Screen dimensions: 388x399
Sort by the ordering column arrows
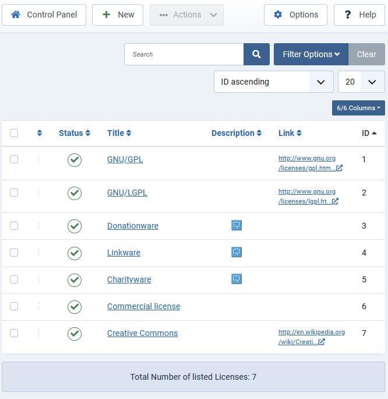pos(40,133)
